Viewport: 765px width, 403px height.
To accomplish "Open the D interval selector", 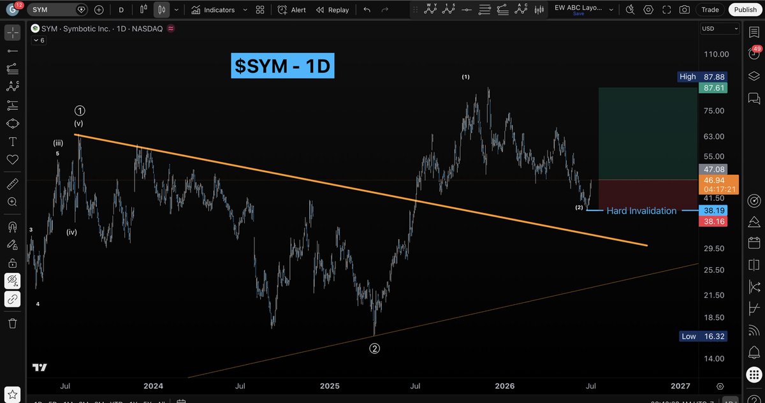I will click(121, 10).
